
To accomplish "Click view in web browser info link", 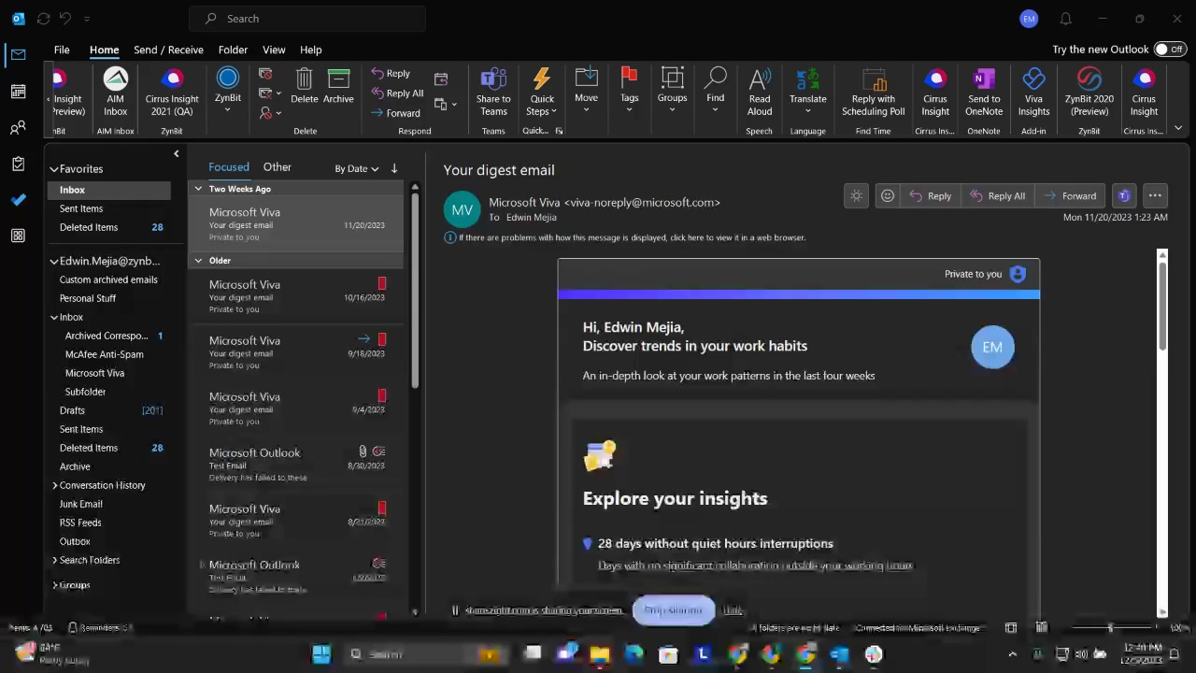I will click(632, 237).
